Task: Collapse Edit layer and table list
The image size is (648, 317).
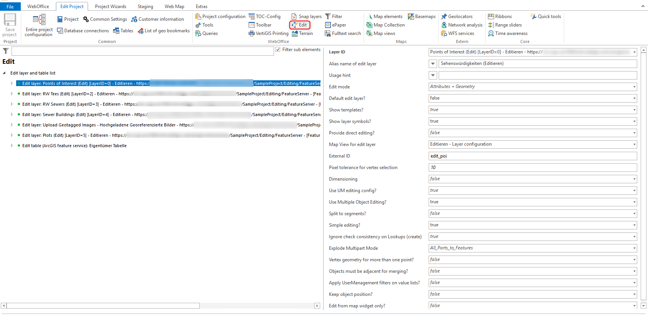Action: point(4,73)
